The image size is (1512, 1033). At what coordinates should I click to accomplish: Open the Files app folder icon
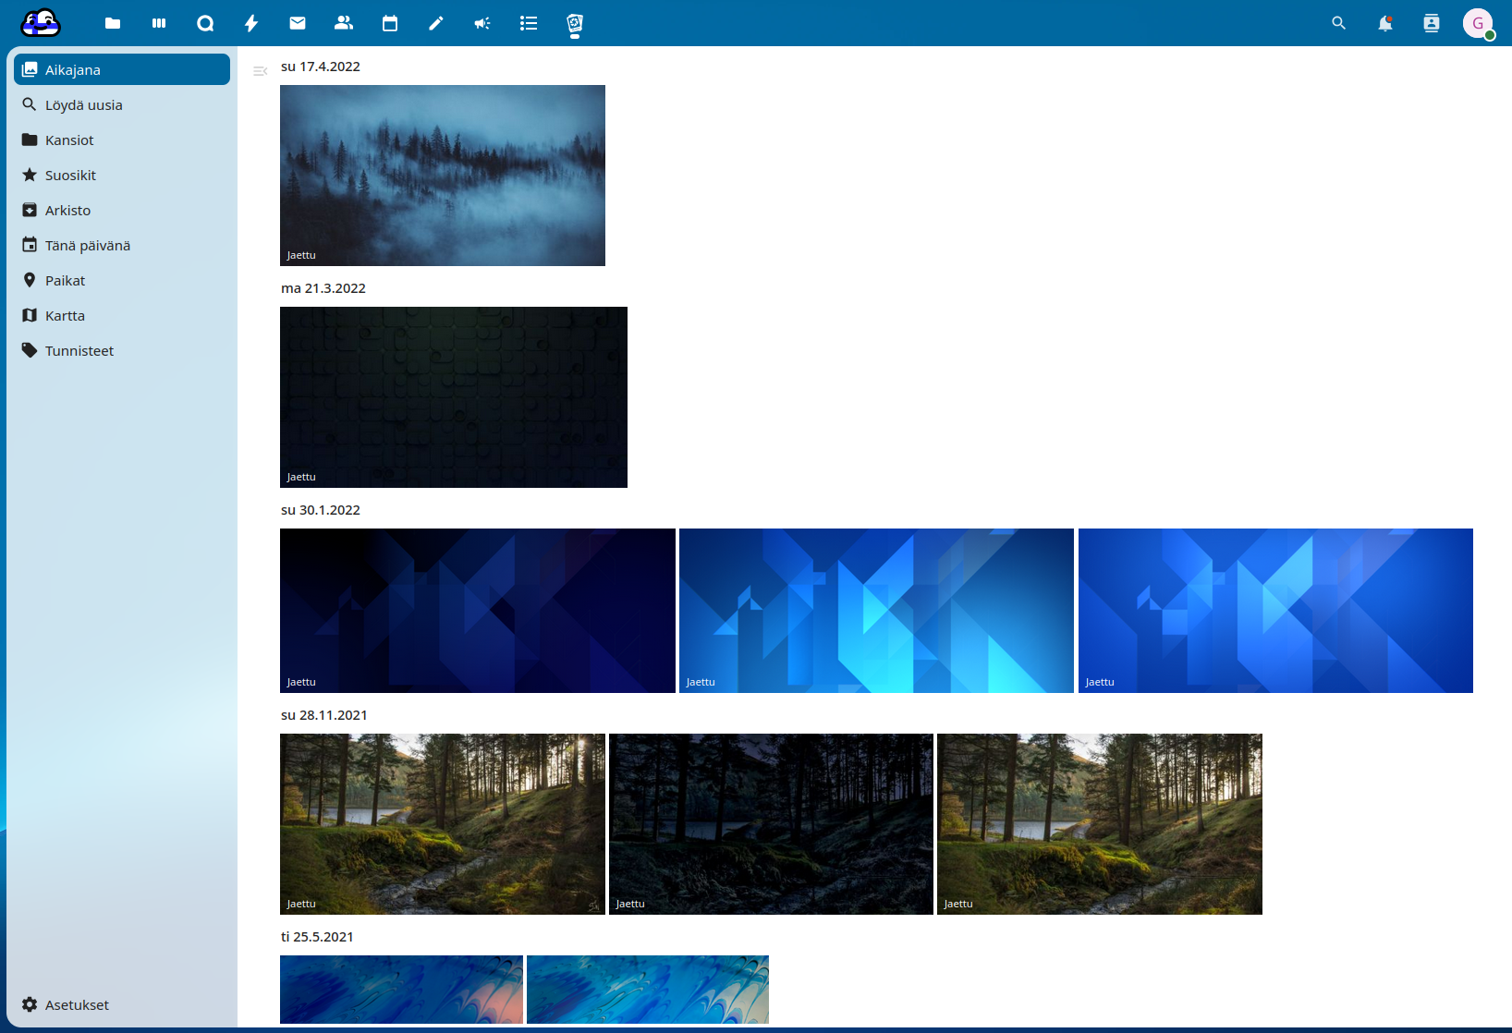[113, 23]
